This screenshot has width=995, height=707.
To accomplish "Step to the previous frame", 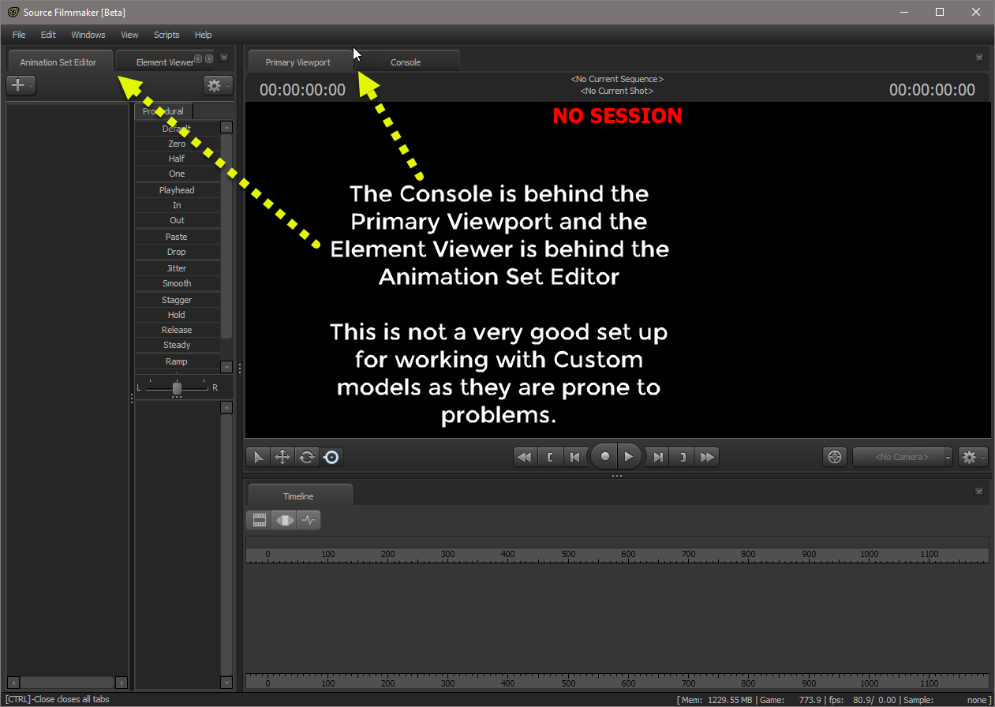I will [x=575, y=457].
